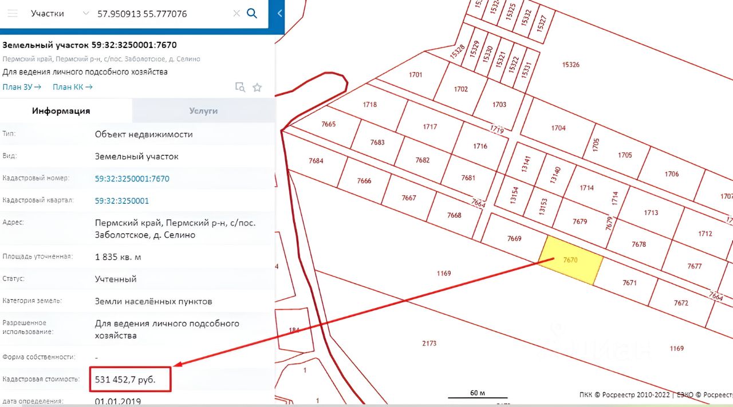Click the find-on-map document icon
The width and height of the screenshot is (733, 407).
pyautogui.click(x=241, y=87)
